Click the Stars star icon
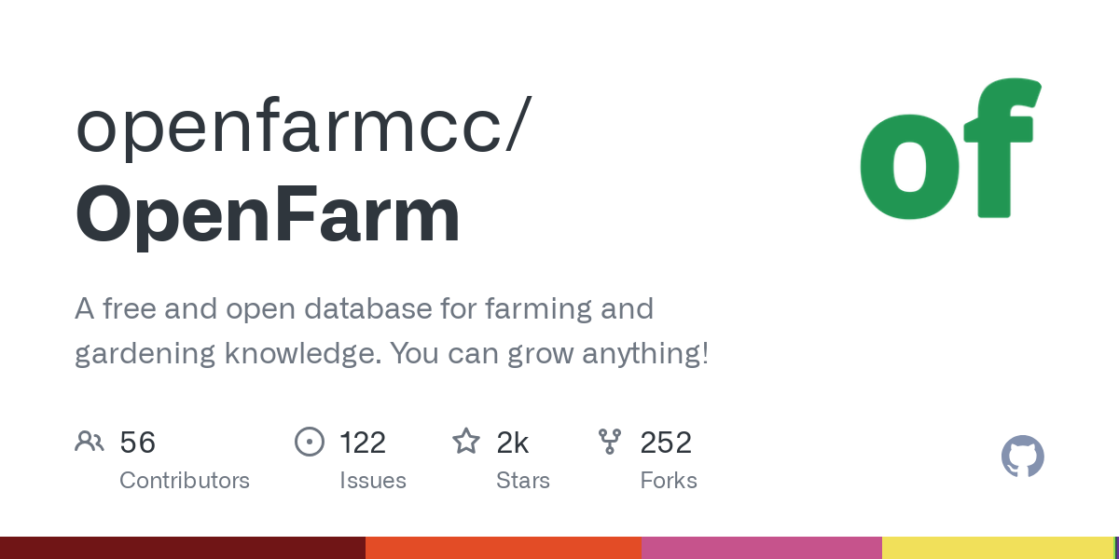The height and width of the screenshot is (559, 1119). tap(466, 442)
